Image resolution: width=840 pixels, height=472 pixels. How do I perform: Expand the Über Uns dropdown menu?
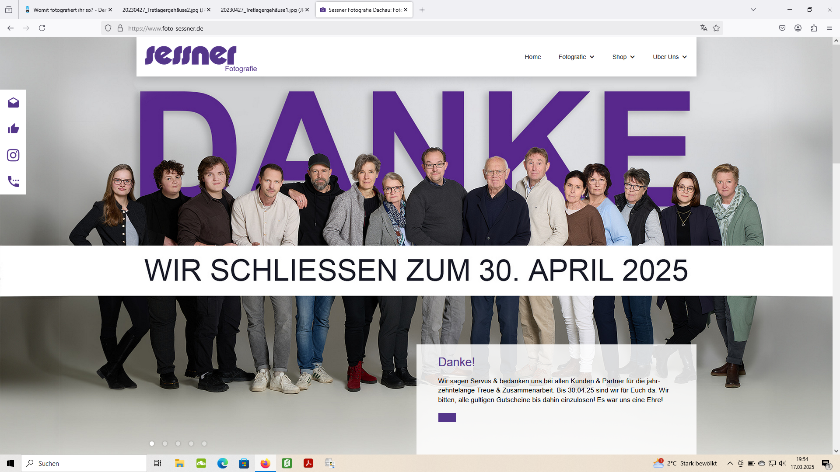coord(670,57)
